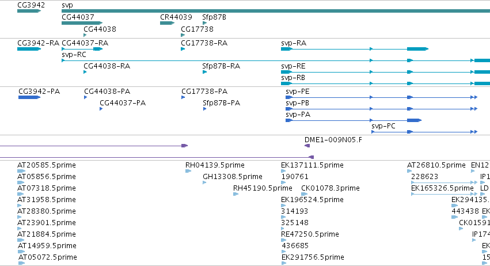Screen dimensions: 490x266
Task: Select the CG44037 gene glyph
Action: [x=82, y=23]
